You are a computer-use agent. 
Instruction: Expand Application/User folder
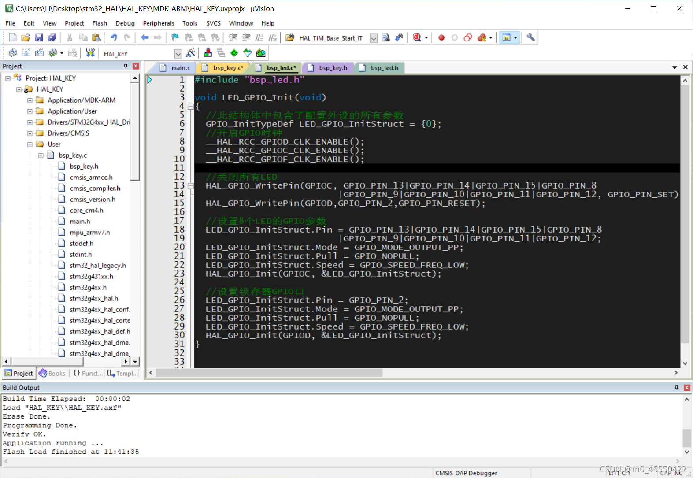pos(30,111)
